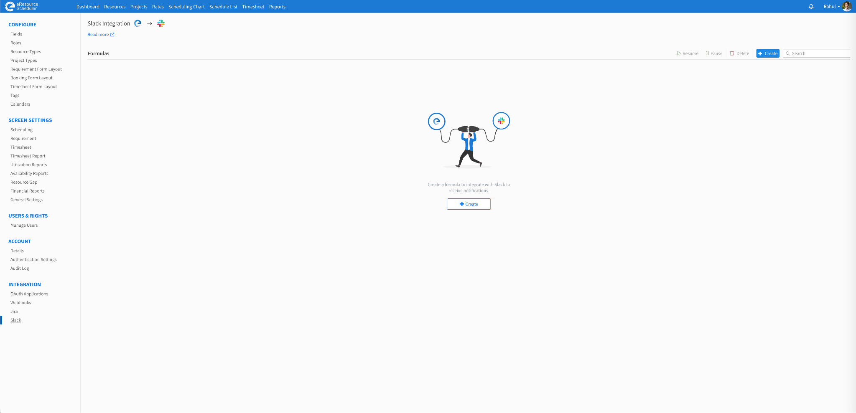Select Tags in the sidebar

tap(15, 96)
